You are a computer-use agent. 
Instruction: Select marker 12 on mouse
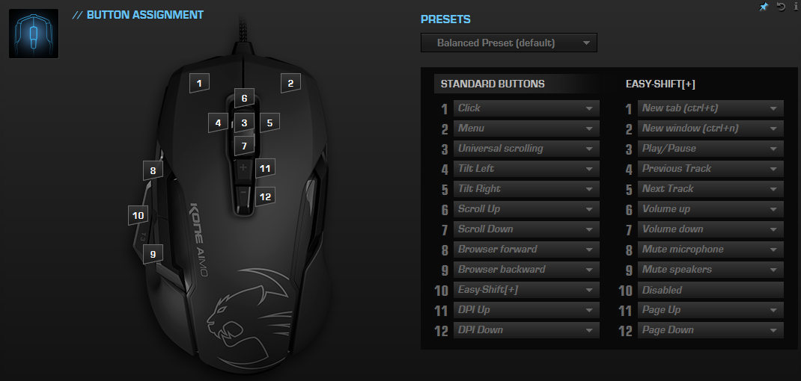[x=265, y=196]
